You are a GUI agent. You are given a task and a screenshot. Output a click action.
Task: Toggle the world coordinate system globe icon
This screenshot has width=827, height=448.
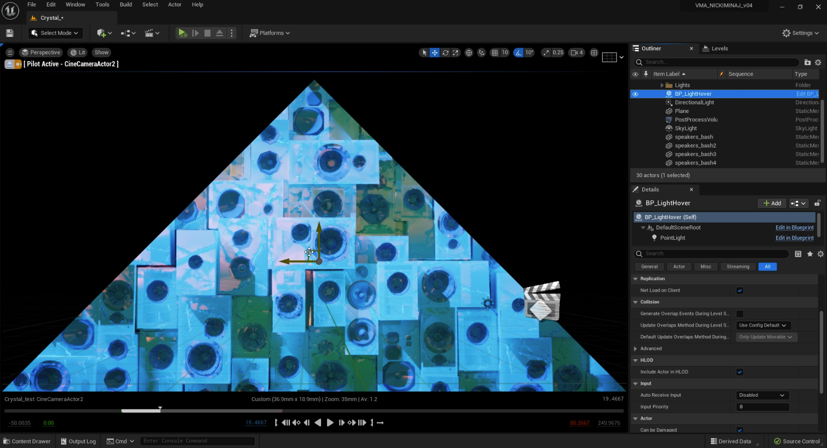(469, 53)
